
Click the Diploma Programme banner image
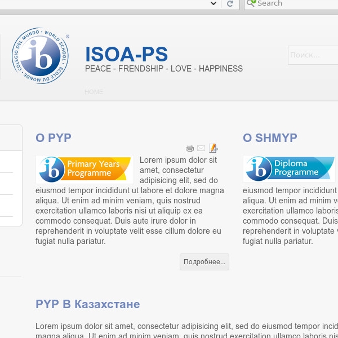point(289,168)
